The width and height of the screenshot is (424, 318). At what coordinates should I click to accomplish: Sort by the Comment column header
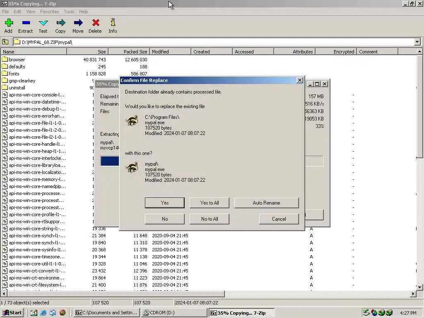(x=378, y=52)
